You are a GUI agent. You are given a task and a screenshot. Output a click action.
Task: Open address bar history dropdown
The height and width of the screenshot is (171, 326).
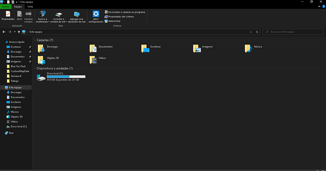click(251, 32)
